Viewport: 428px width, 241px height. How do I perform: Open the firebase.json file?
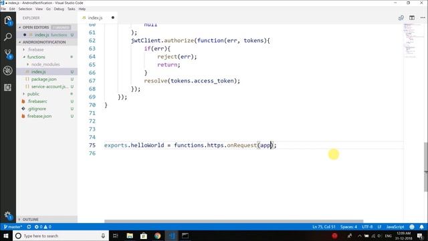(x=47, y=116)
